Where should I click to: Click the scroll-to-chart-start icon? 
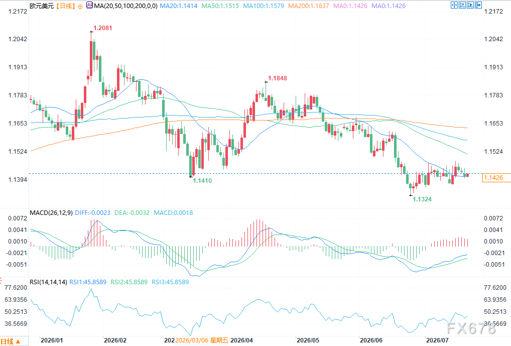[x=462, y=5]
